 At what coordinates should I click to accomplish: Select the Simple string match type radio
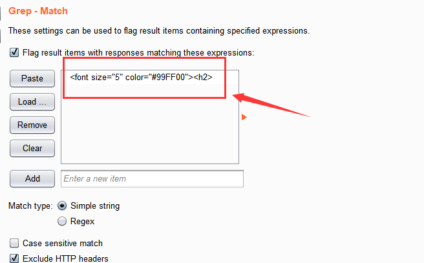pos(62,205)
